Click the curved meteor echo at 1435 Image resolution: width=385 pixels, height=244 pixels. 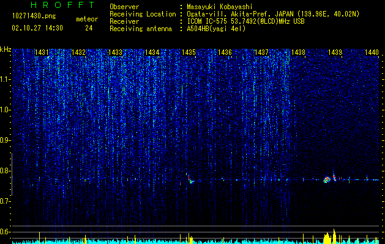[x=190, y=179]
